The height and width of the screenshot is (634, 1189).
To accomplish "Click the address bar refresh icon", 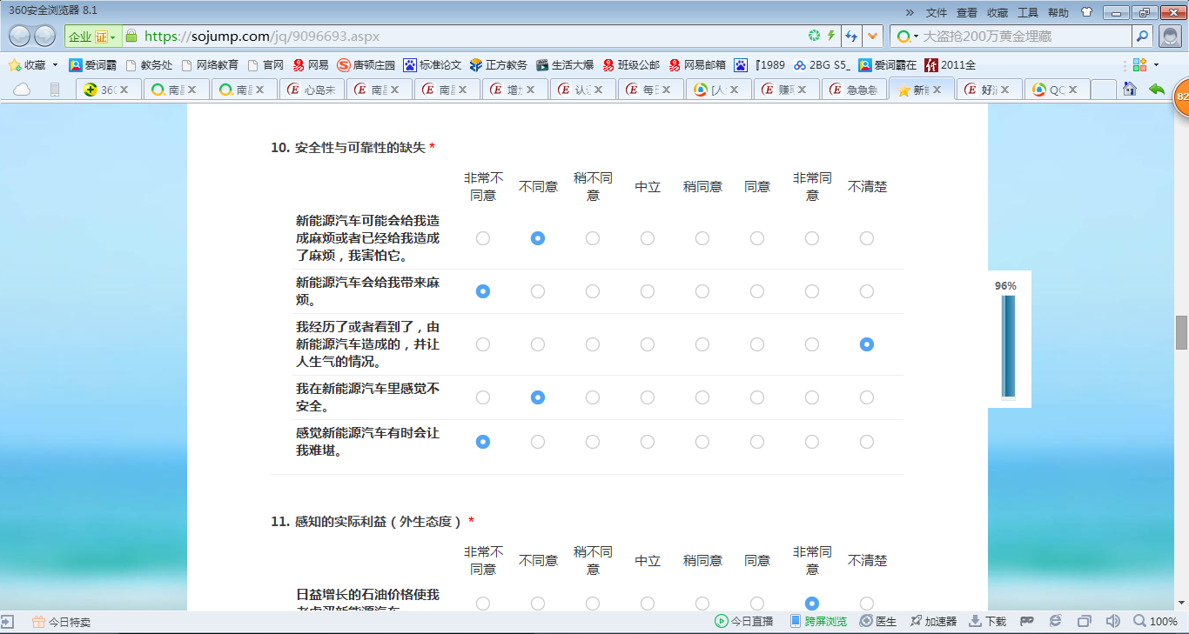I will pos(814,36).
